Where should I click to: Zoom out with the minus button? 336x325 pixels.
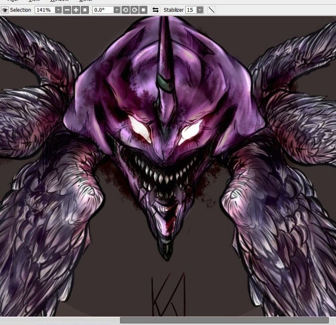[67, 10]
